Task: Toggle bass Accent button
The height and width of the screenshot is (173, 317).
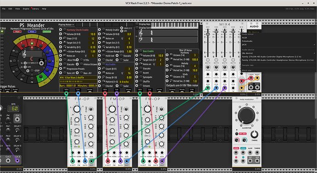Action: [x=141, y=73]
